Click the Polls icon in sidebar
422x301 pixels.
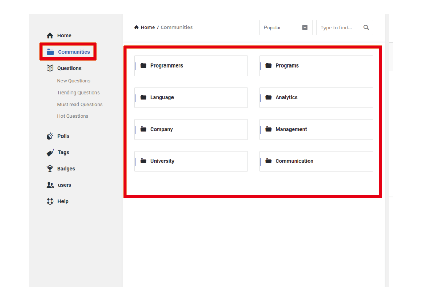[x=50, y=136]
